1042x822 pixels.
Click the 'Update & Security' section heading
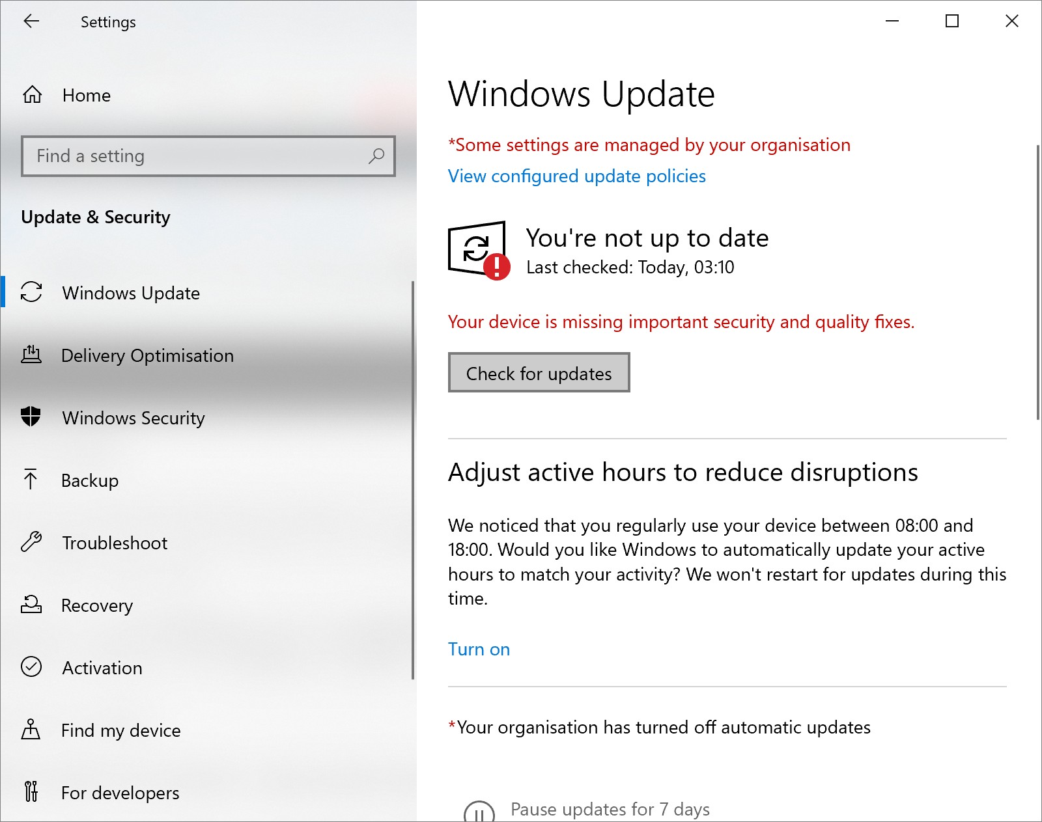coord(96,217)
